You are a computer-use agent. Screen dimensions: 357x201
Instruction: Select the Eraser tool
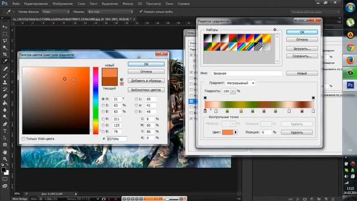pyautogui.click(x=5, y=96)
